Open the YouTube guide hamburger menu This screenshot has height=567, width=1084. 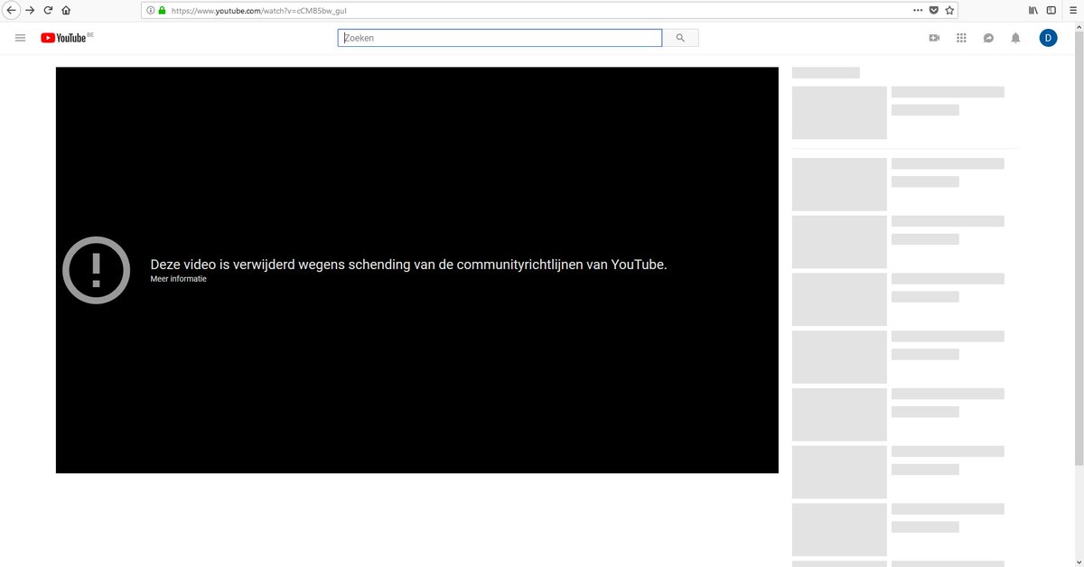coord(20,38)
